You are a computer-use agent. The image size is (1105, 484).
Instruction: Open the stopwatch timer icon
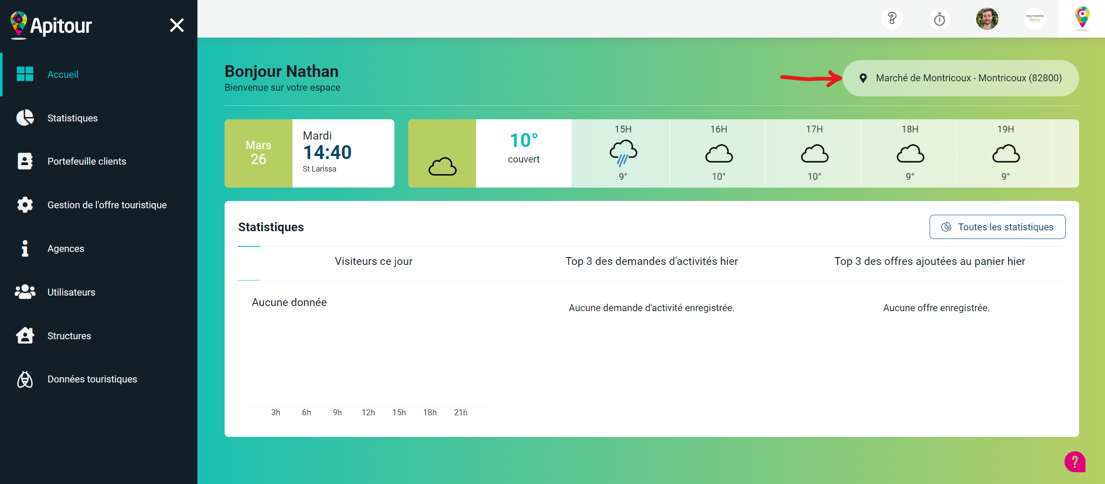click(939, 19)
